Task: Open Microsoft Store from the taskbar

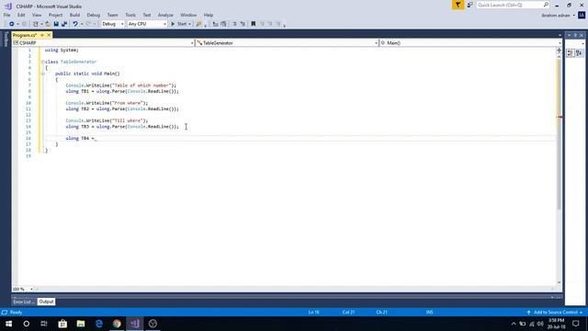Action: (62, 324)
